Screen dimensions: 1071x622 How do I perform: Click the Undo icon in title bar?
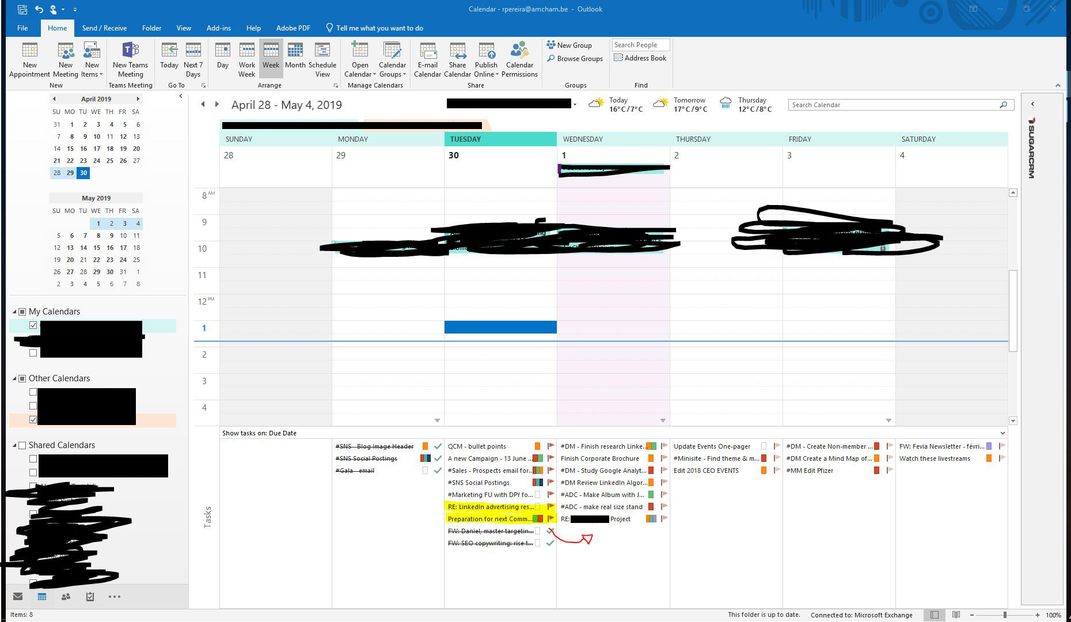click(39, 9)
